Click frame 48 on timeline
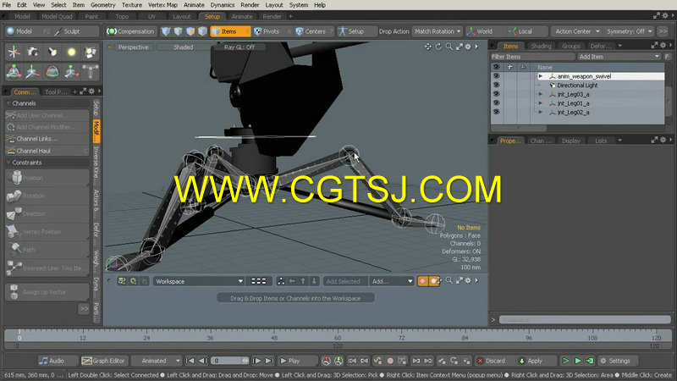The image size is (677, 381). [x=273, y=337]
